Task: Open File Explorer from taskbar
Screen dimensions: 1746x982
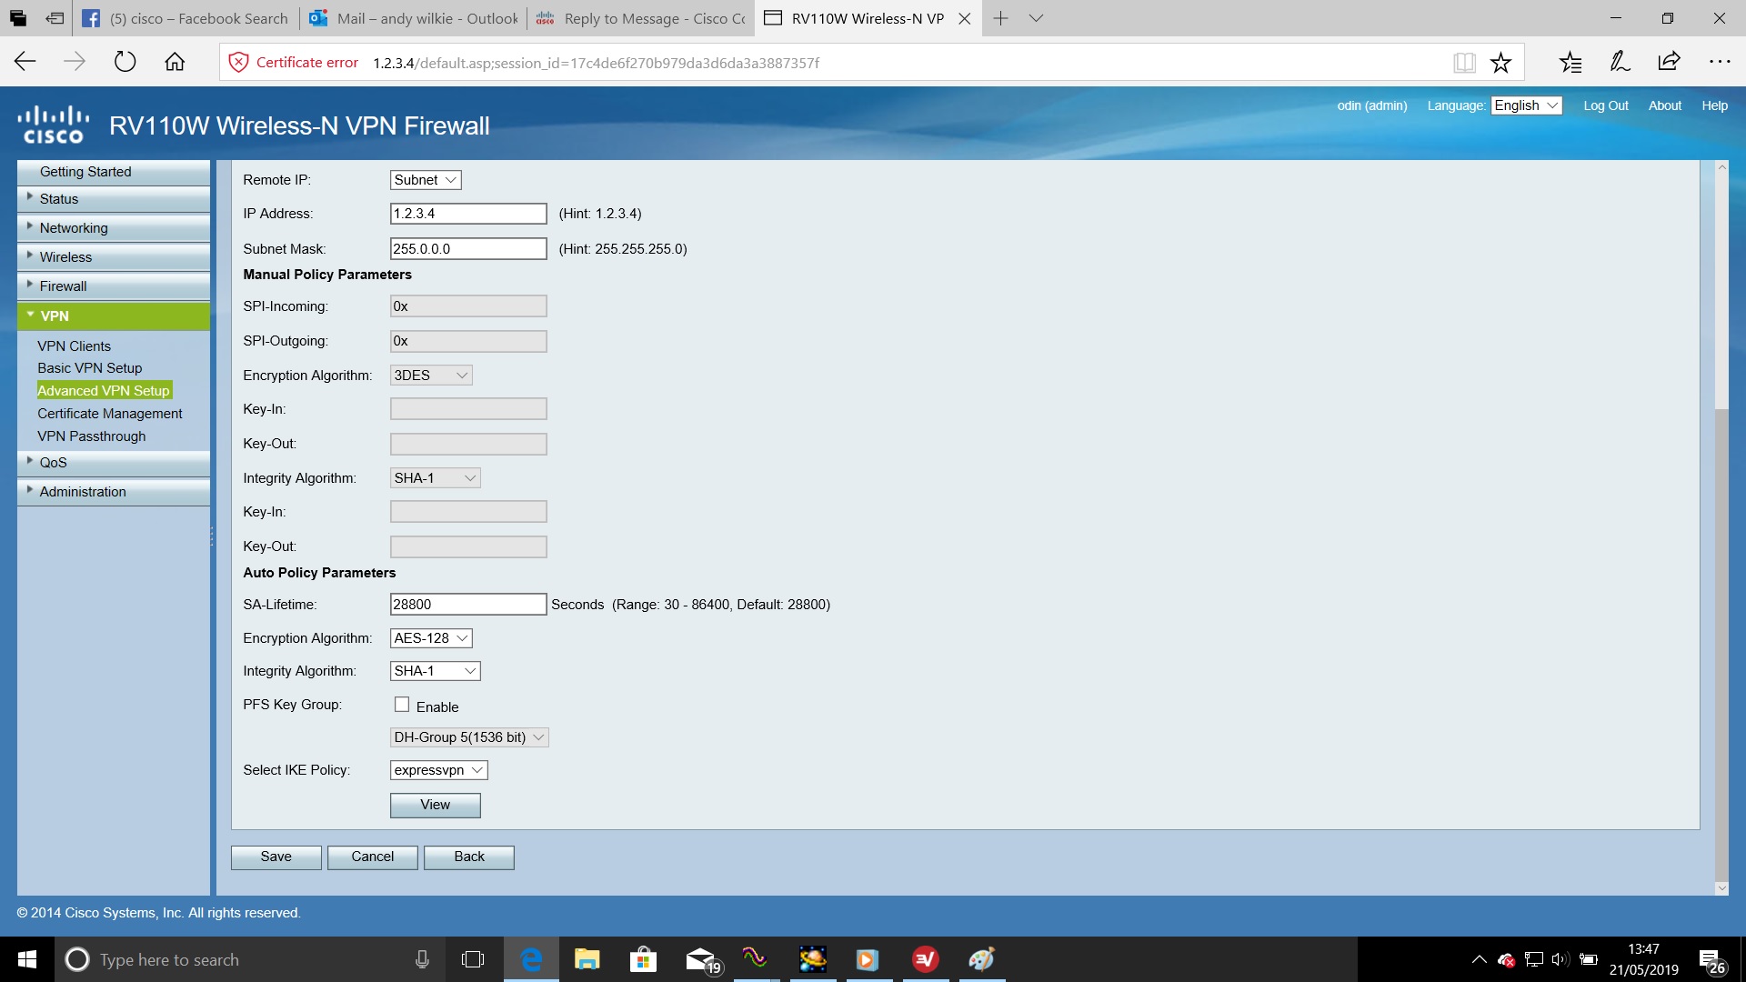Action: (x=587, y=959)
